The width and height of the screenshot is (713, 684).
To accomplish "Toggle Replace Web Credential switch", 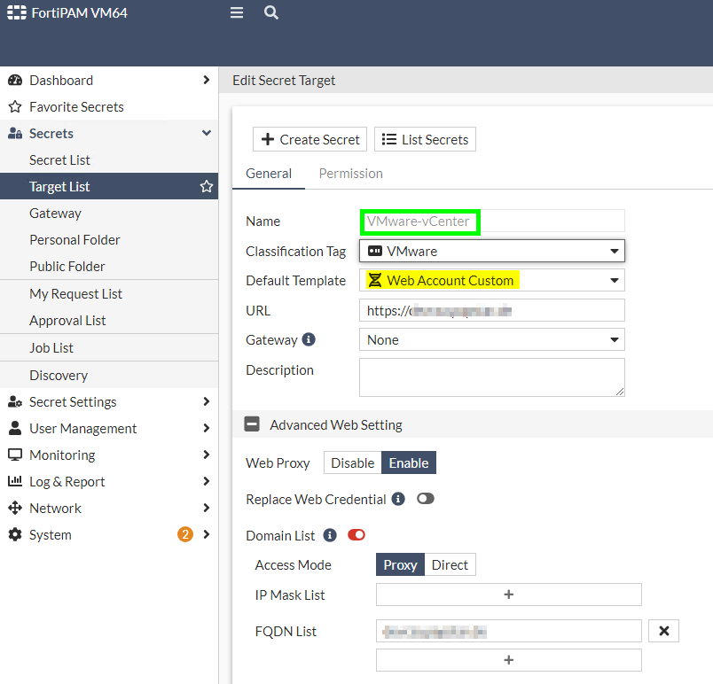I will tap(426, 499).
